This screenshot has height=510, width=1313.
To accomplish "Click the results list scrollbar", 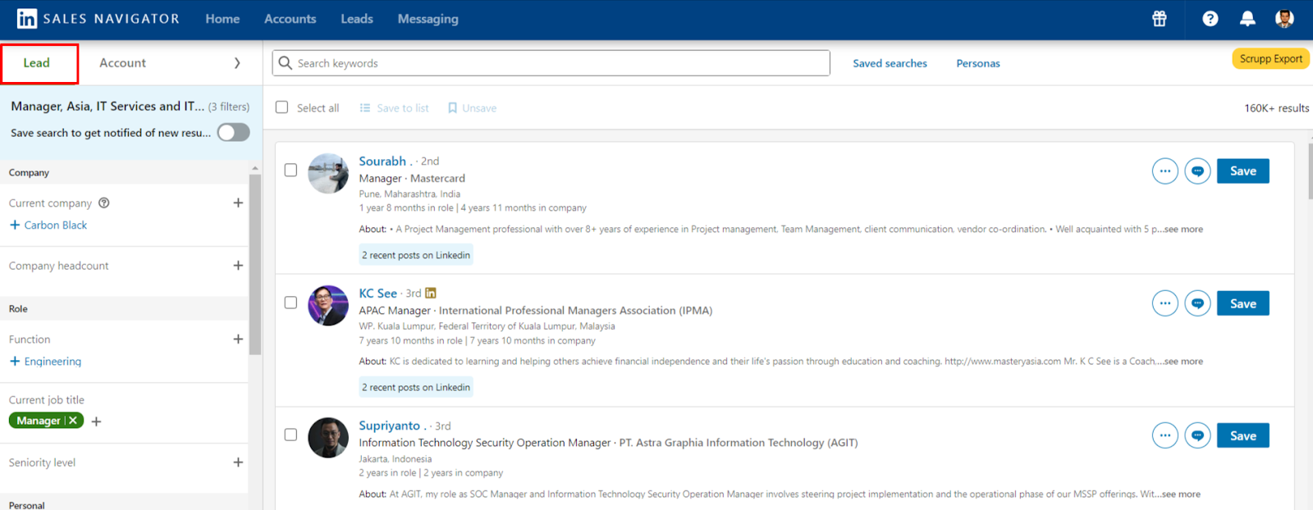I will coord(1310,171).
